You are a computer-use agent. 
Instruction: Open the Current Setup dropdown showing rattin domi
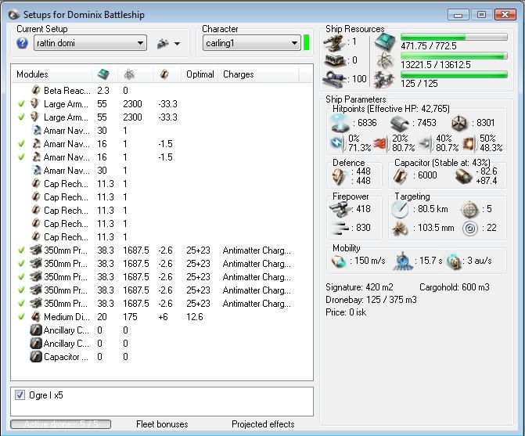pos(91,43)
